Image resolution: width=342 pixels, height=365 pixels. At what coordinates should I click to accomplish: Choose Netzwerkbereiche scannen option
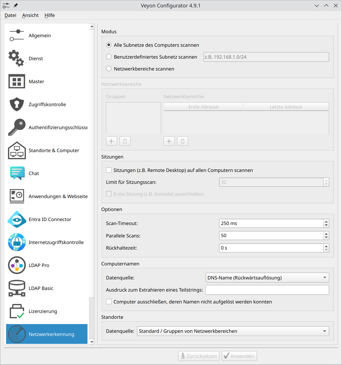click(109, 69)
